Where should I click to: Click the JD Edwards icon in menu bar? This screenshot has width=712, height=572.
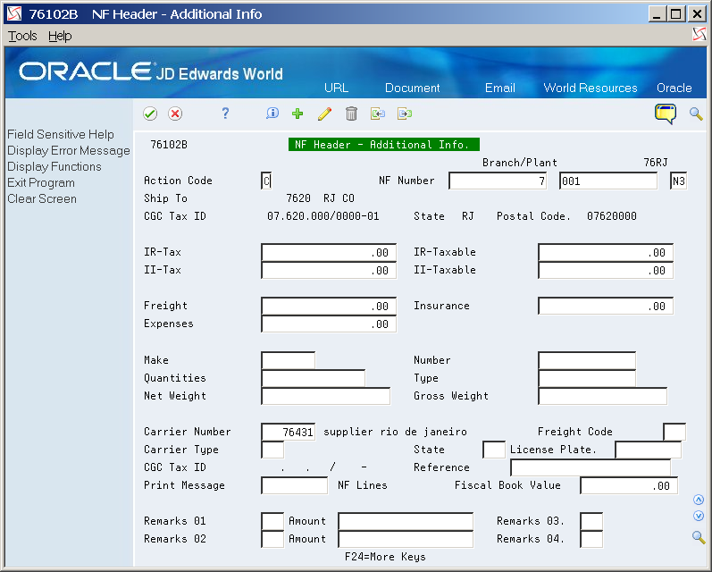tap(699, 34)
